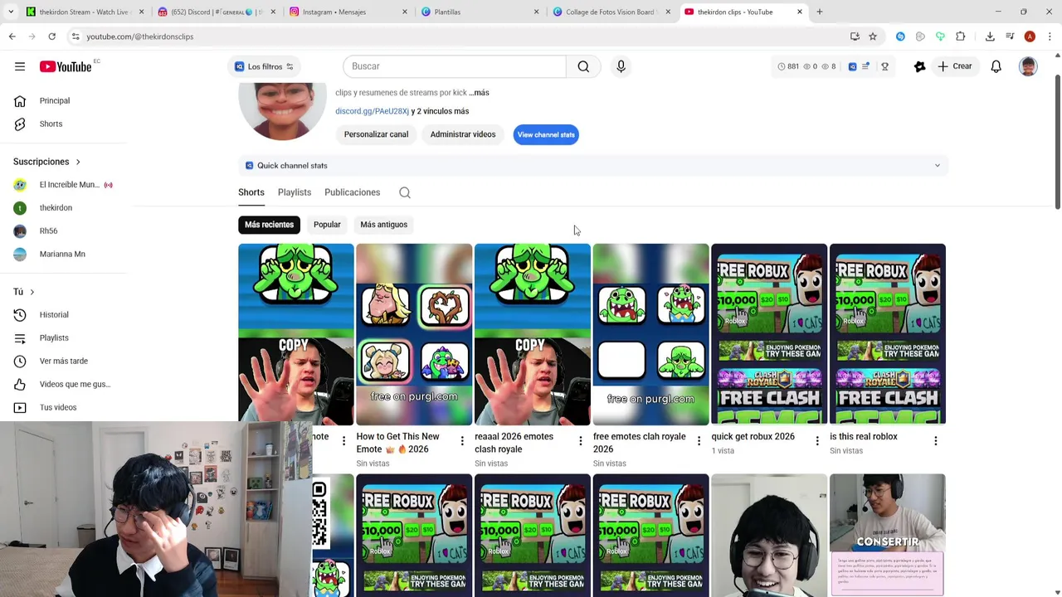Switch to 'Collage de Fotos Vision Board' tab
The width and height of the screenshot is (1062, 597).
(611, 12)
